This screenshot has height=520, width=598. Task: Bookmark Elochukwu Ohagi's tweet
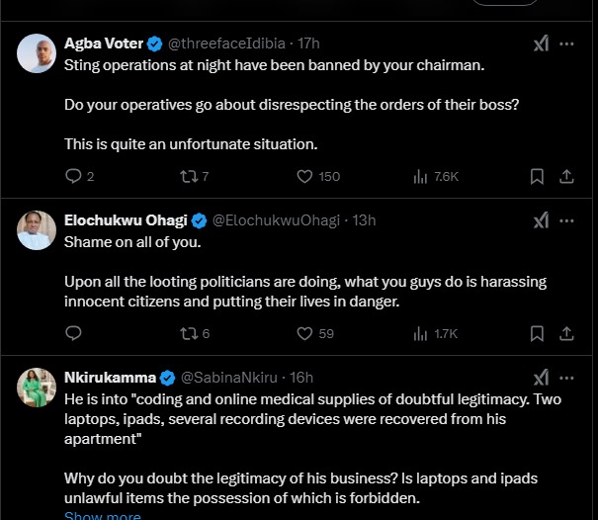[537, 333]
